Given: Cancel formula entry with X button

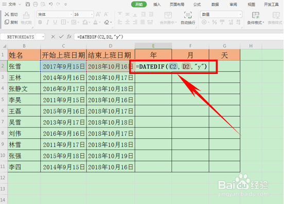Looking at the screenshot, I should [53, 36].
